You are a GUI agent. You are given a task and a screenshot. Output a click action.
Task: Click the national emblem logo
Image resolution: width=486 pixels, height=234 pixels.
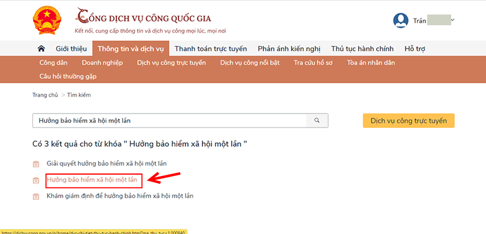(x=47, y=20)
